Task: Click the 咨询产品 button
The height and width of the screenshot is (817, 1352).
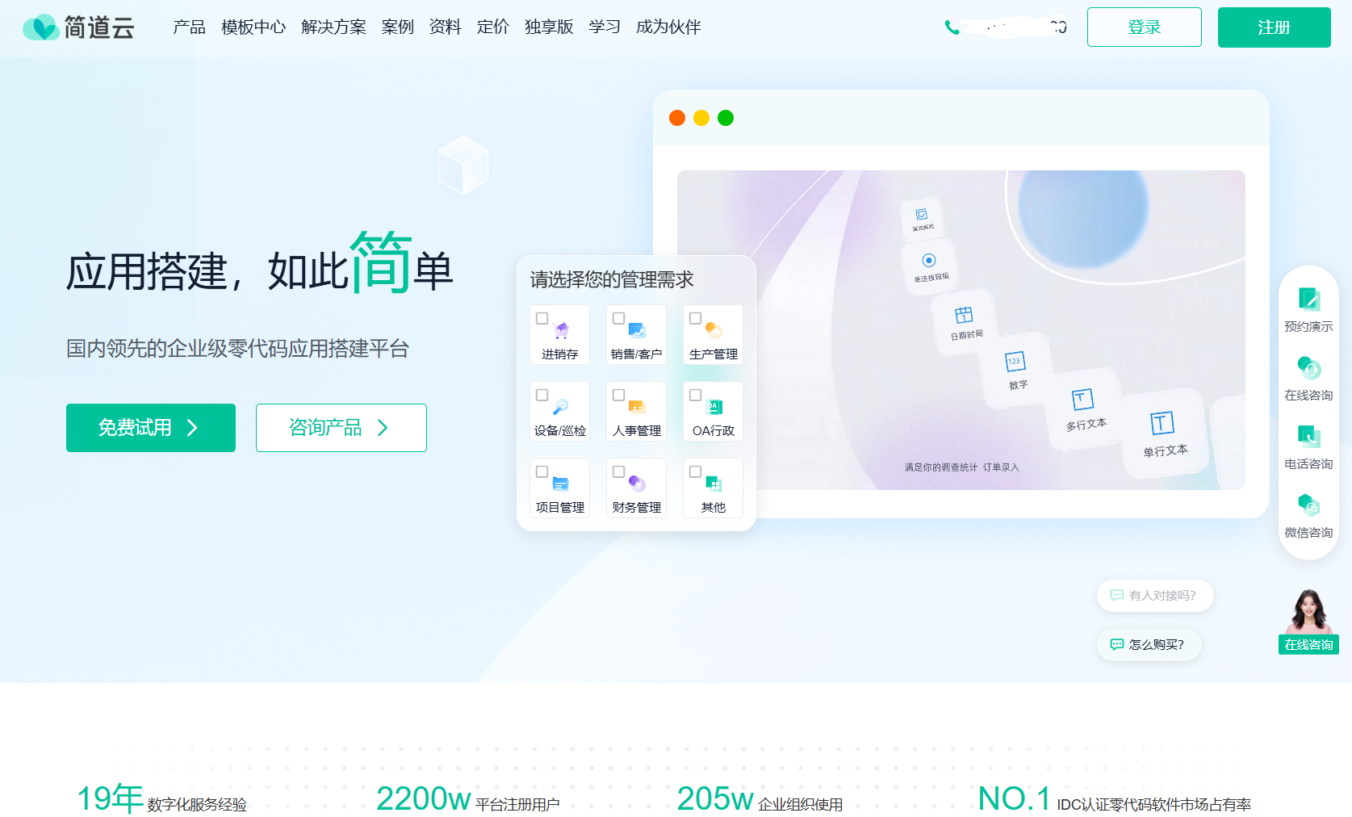Action: tap(341, 428)
